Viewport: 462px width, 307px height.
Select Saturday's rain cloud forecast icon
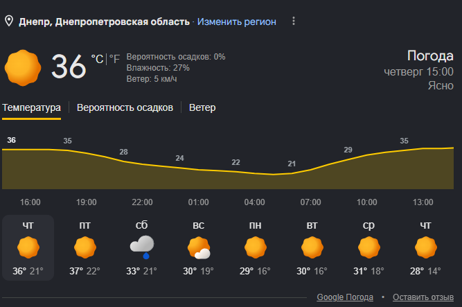click(x=142, y=247)
